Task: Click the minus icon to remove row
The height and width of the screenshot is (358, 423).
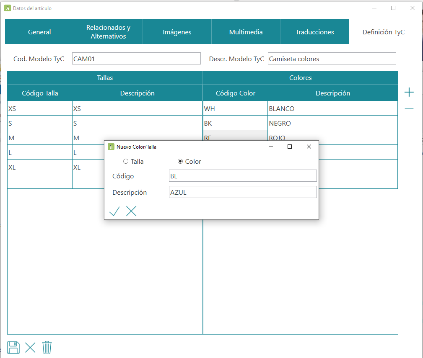Action: (409, 109)
